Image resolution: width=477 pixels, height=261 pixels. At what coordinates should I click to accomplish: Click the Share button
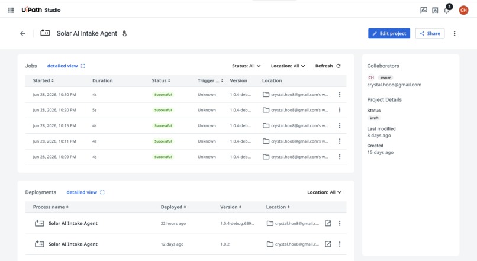tap(430, 34)
